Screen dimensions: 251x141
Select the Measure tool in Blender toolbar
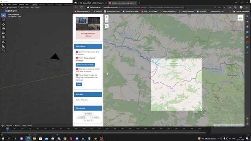(x=4, y=46)
